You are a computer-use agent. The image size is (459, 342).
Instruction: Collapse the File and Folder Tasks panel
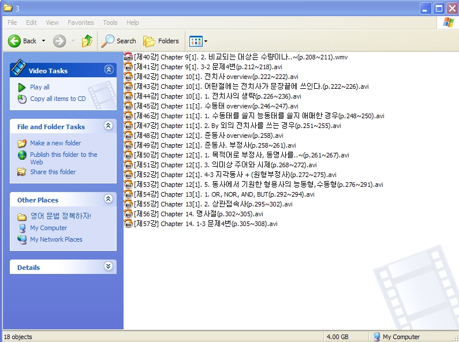point(109,126)
